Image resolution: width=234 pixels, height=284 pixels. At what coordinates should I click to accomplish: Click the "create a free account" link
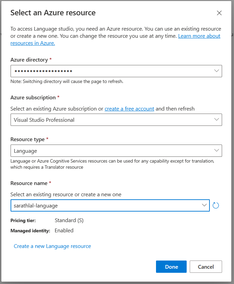point(129,108)
